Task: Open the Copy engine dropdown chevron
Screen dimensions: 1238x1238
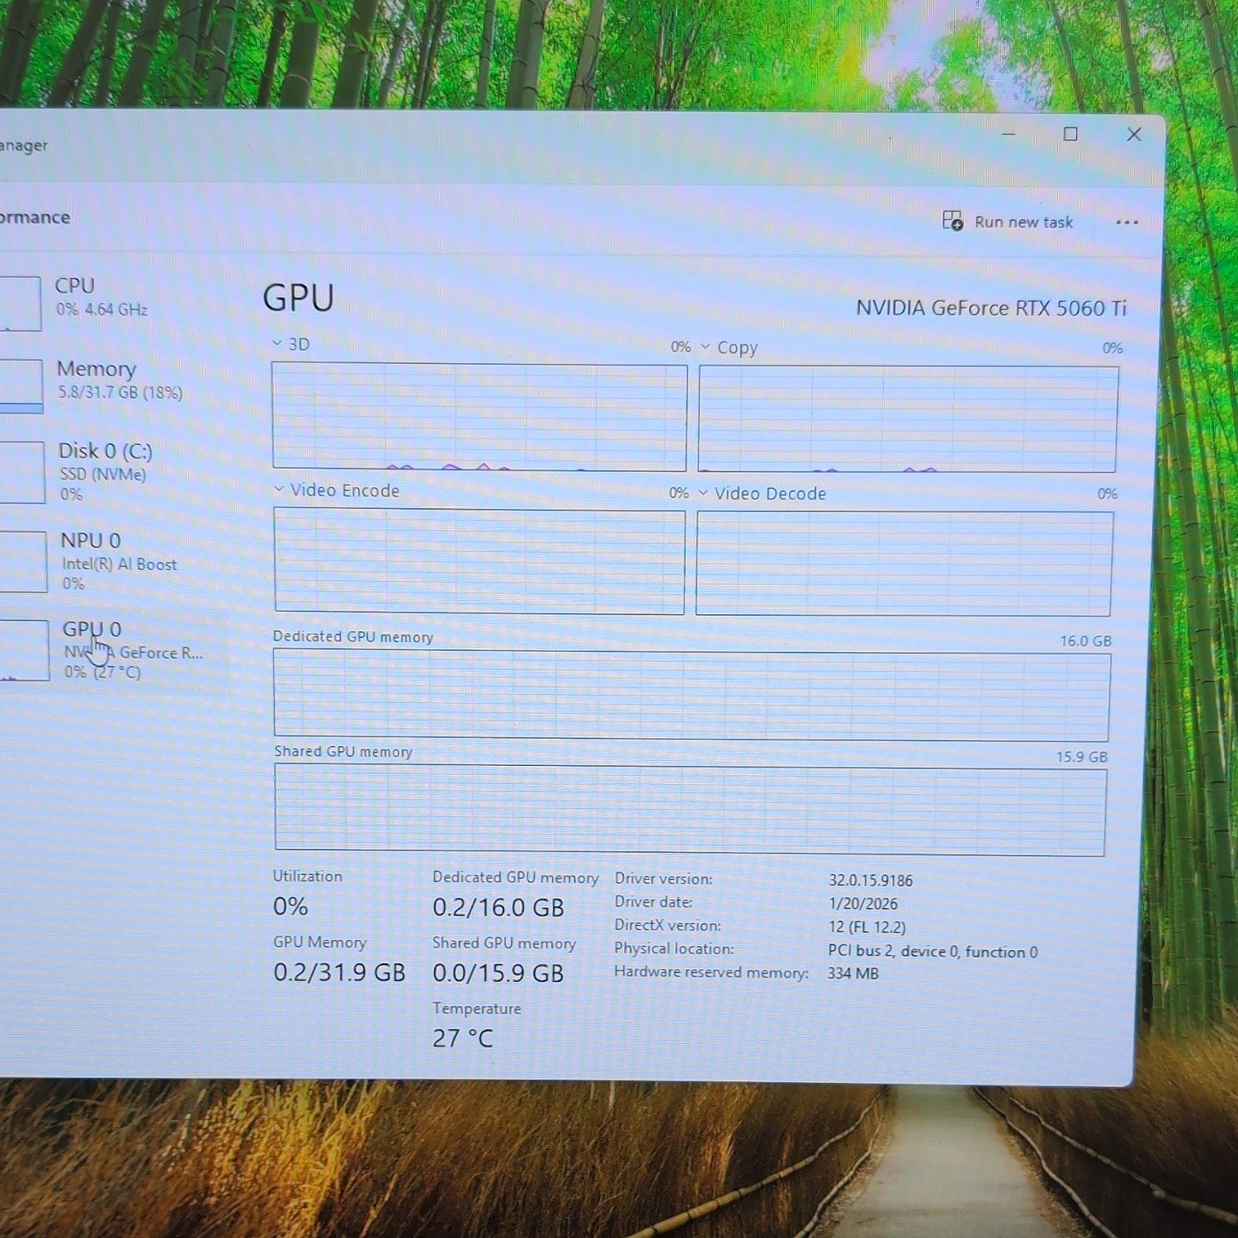Action: click(x=706, y=347)
